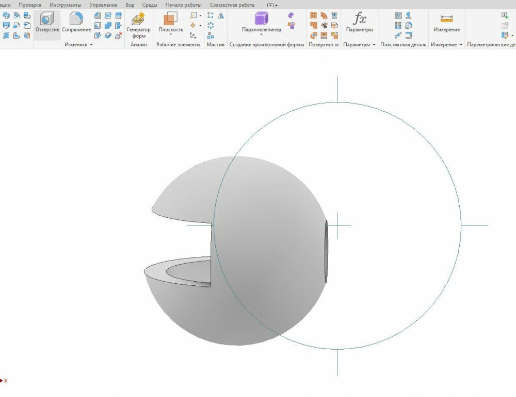The image size is (516, 397).
Task: Activate the Сопряжение fillet tool
Action: point(76,22)
